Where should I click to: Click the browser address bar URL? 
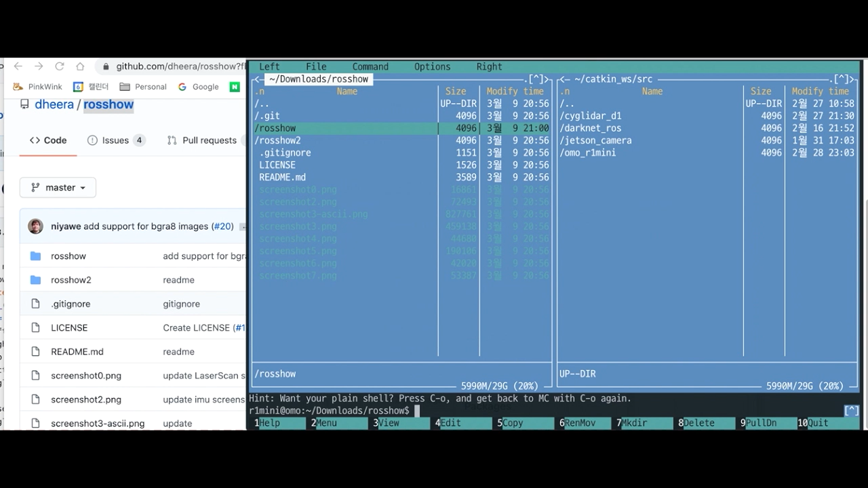click(180, 66)
